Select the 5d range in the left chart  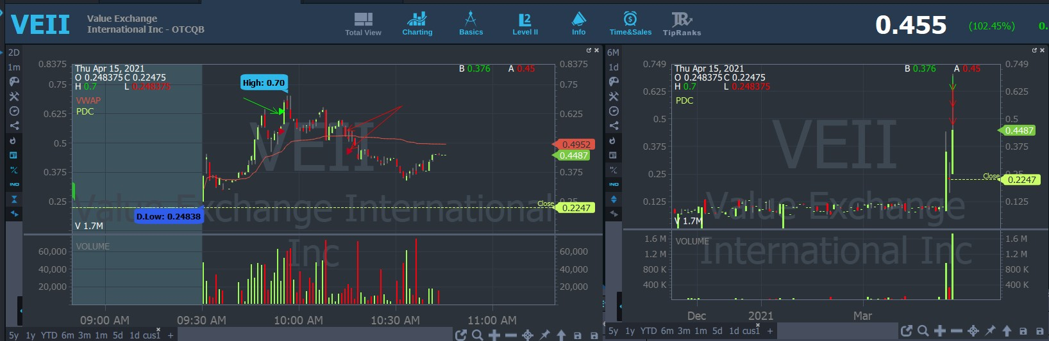pos(117,335)
